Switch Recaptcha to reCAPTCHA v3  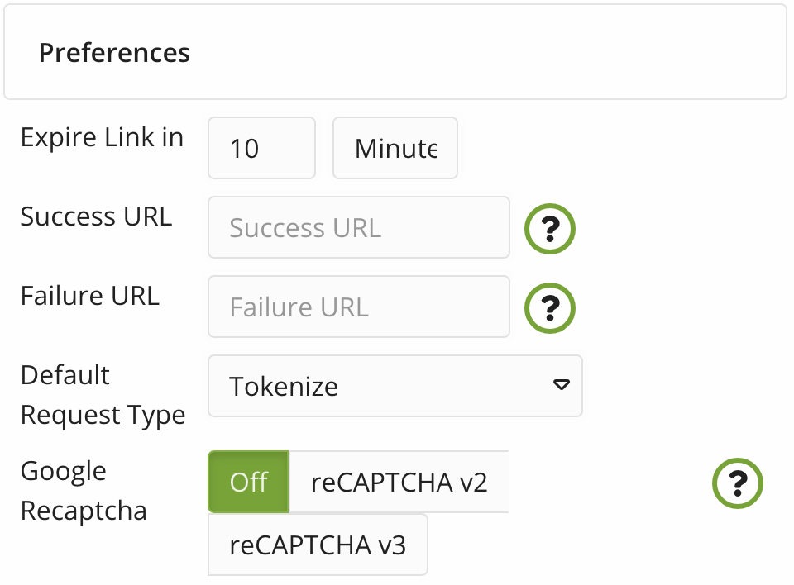[318, 545]
